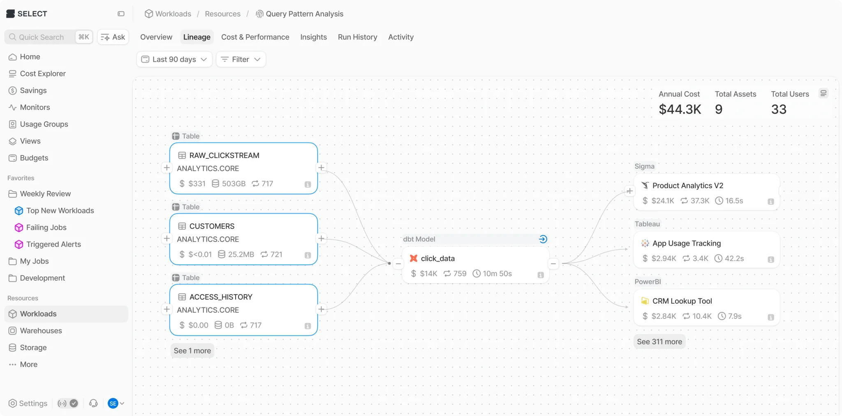
Task: Focus the Quick Search field
Action: click(x=49, y=37)
